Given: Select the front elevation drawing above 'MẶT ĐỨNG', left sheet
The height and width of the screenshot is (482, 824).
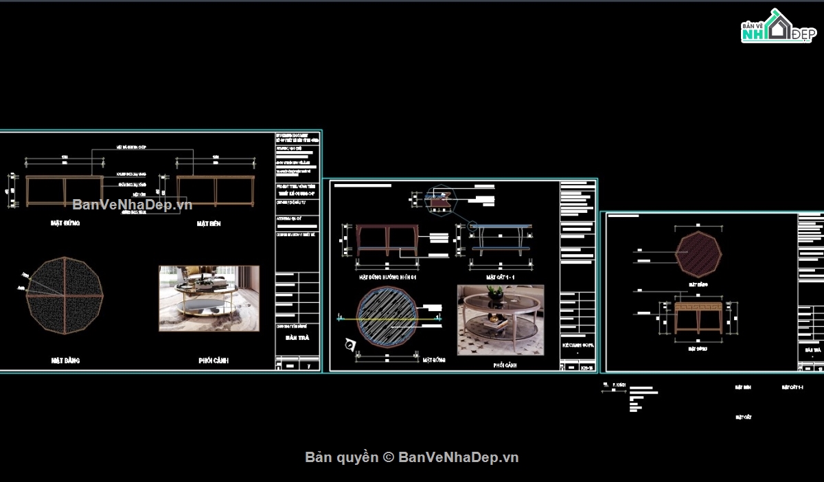Looking at the screenshot, I should click(x=65, y=191).
